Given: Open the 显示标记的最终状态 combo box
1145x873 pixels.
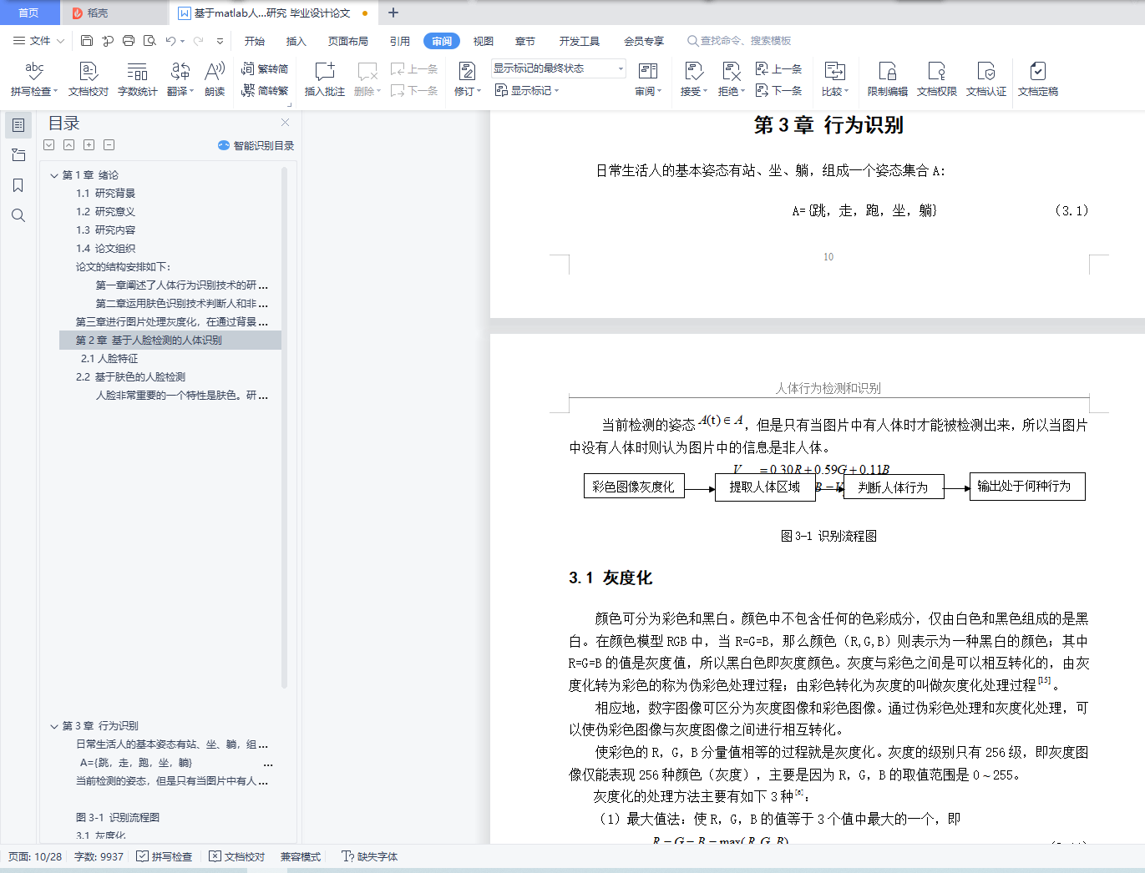Looking at the screenshot, I should coord(559,68).
